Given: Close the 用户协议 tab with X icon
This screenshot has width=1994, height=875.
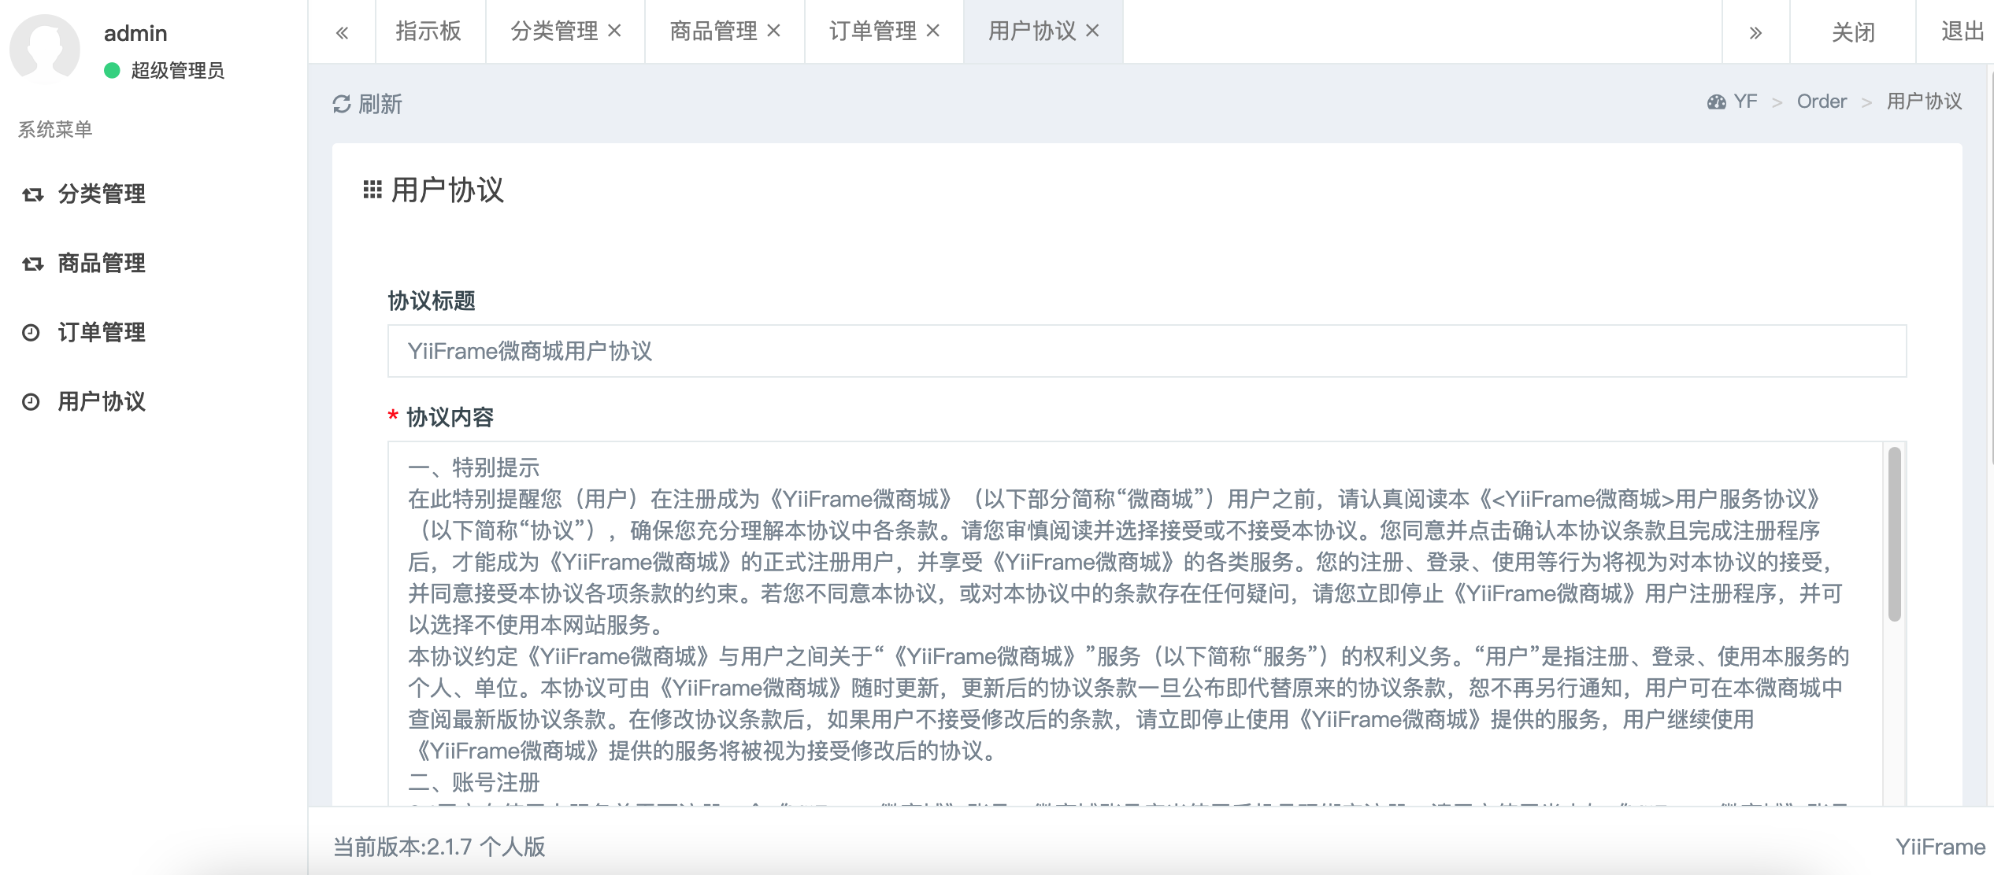Looking at the screenshot, I should click(1092, 31).
